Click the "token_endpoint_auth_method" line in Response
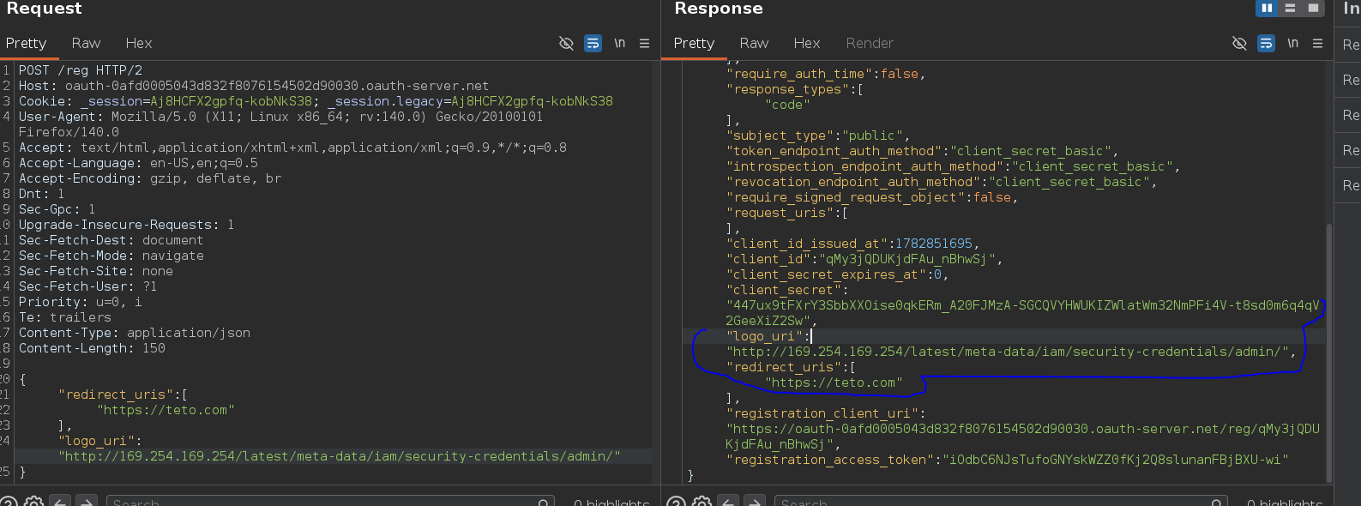Screen dimensions: 1361x506 click(922, 151)
